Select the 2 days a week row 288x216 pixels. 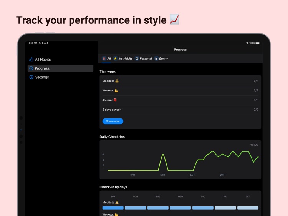(180, 110)
